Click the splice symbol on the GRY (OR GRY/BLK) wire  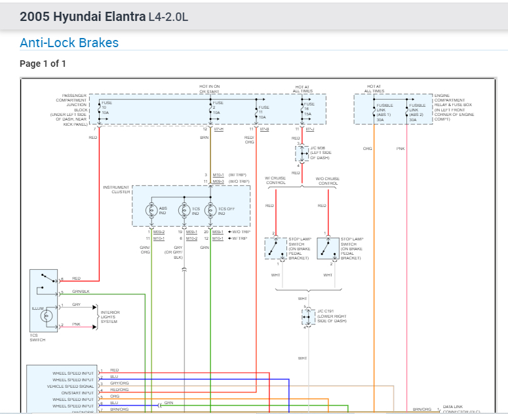click(x=184, y=270)
